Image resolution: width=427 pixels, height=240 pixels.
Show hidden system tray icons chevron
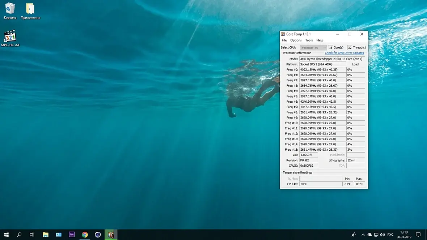pyautogui.click(x=363, y=235)
